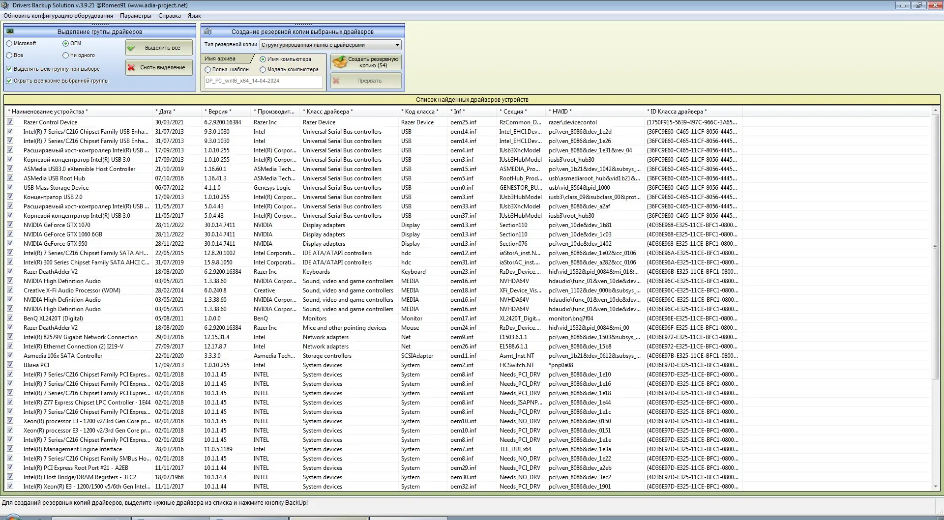The width and height of the screenshot is (944, 520).
Task: Open the 'Параметры' menu
Action: pyautogui.click(x=136, y=16)
